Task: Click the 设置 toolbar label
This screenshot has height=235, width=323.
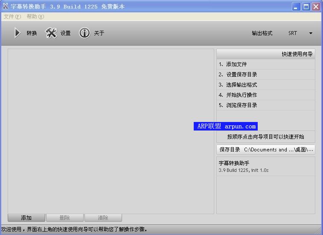Action: [66, 33]
